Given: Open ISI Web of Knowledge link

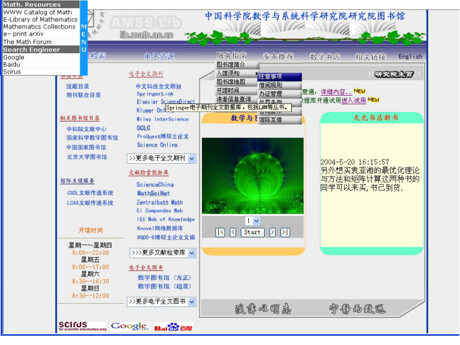Looking at the screenshot, I should 166,219.
